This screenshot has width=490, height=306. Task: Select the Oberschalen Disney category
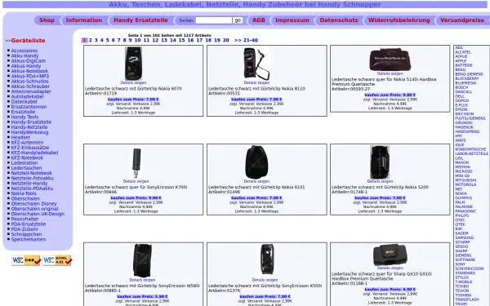(34, 203)
